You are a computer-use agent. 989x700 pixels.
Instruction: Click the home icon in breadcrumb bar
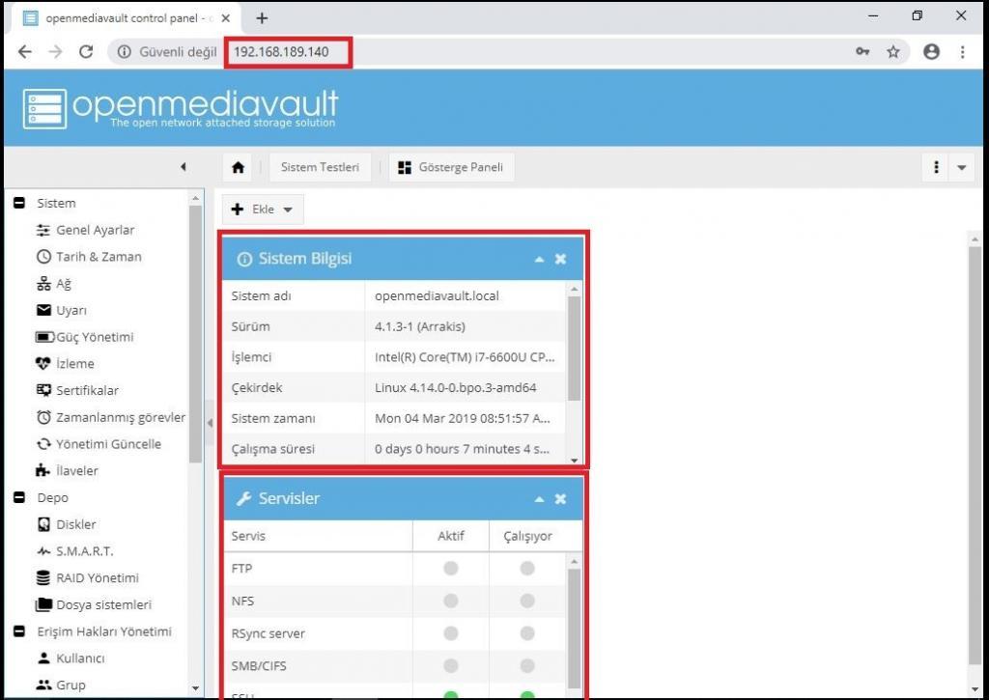(238, 167)
